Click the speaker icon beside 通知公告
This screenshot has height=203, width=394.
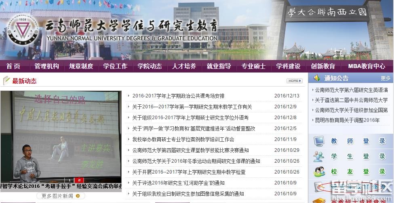317,78
